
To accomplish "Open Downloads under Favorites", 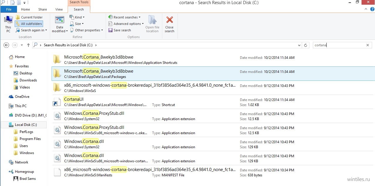I will [x=28, y=80].
